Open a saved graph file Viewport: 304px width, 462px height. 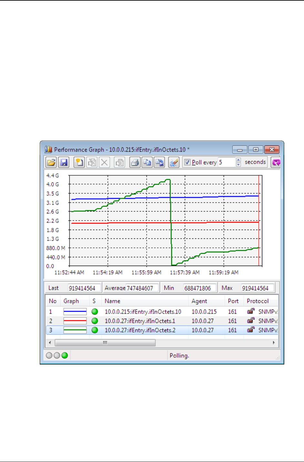coord(51,162)
